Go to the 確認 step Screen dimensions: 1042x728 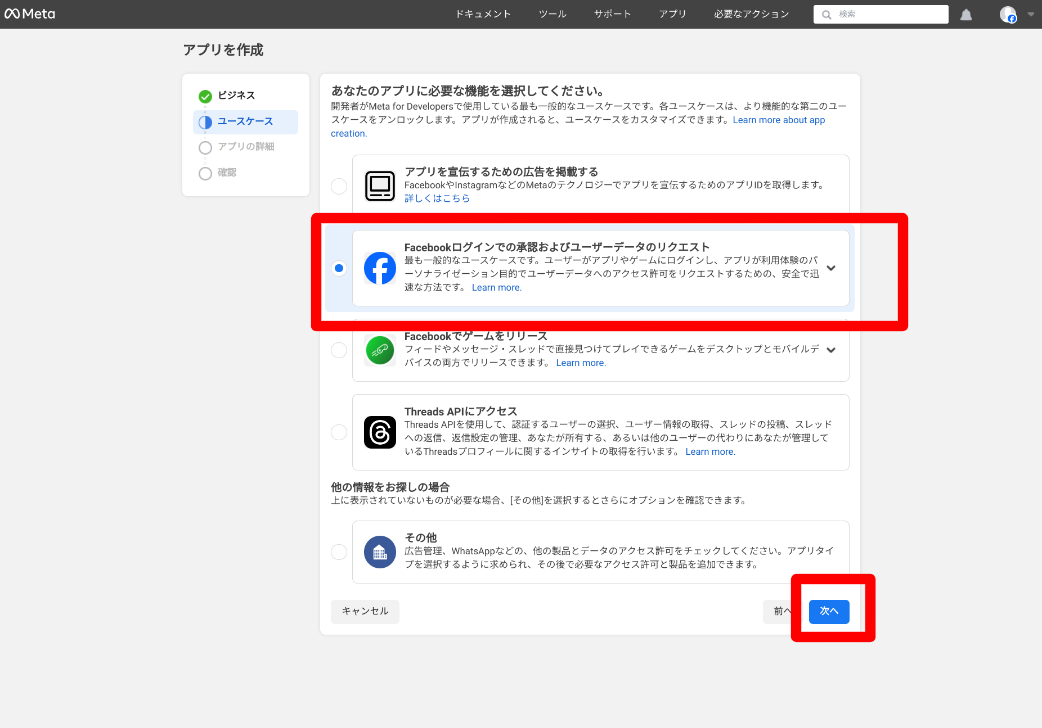tap(227, 173)
